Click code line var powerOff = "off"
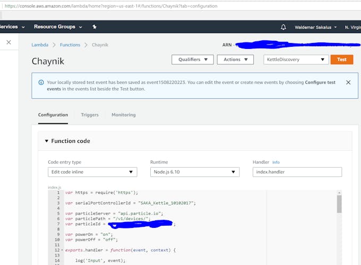361x265 pixels. (91, 240)
